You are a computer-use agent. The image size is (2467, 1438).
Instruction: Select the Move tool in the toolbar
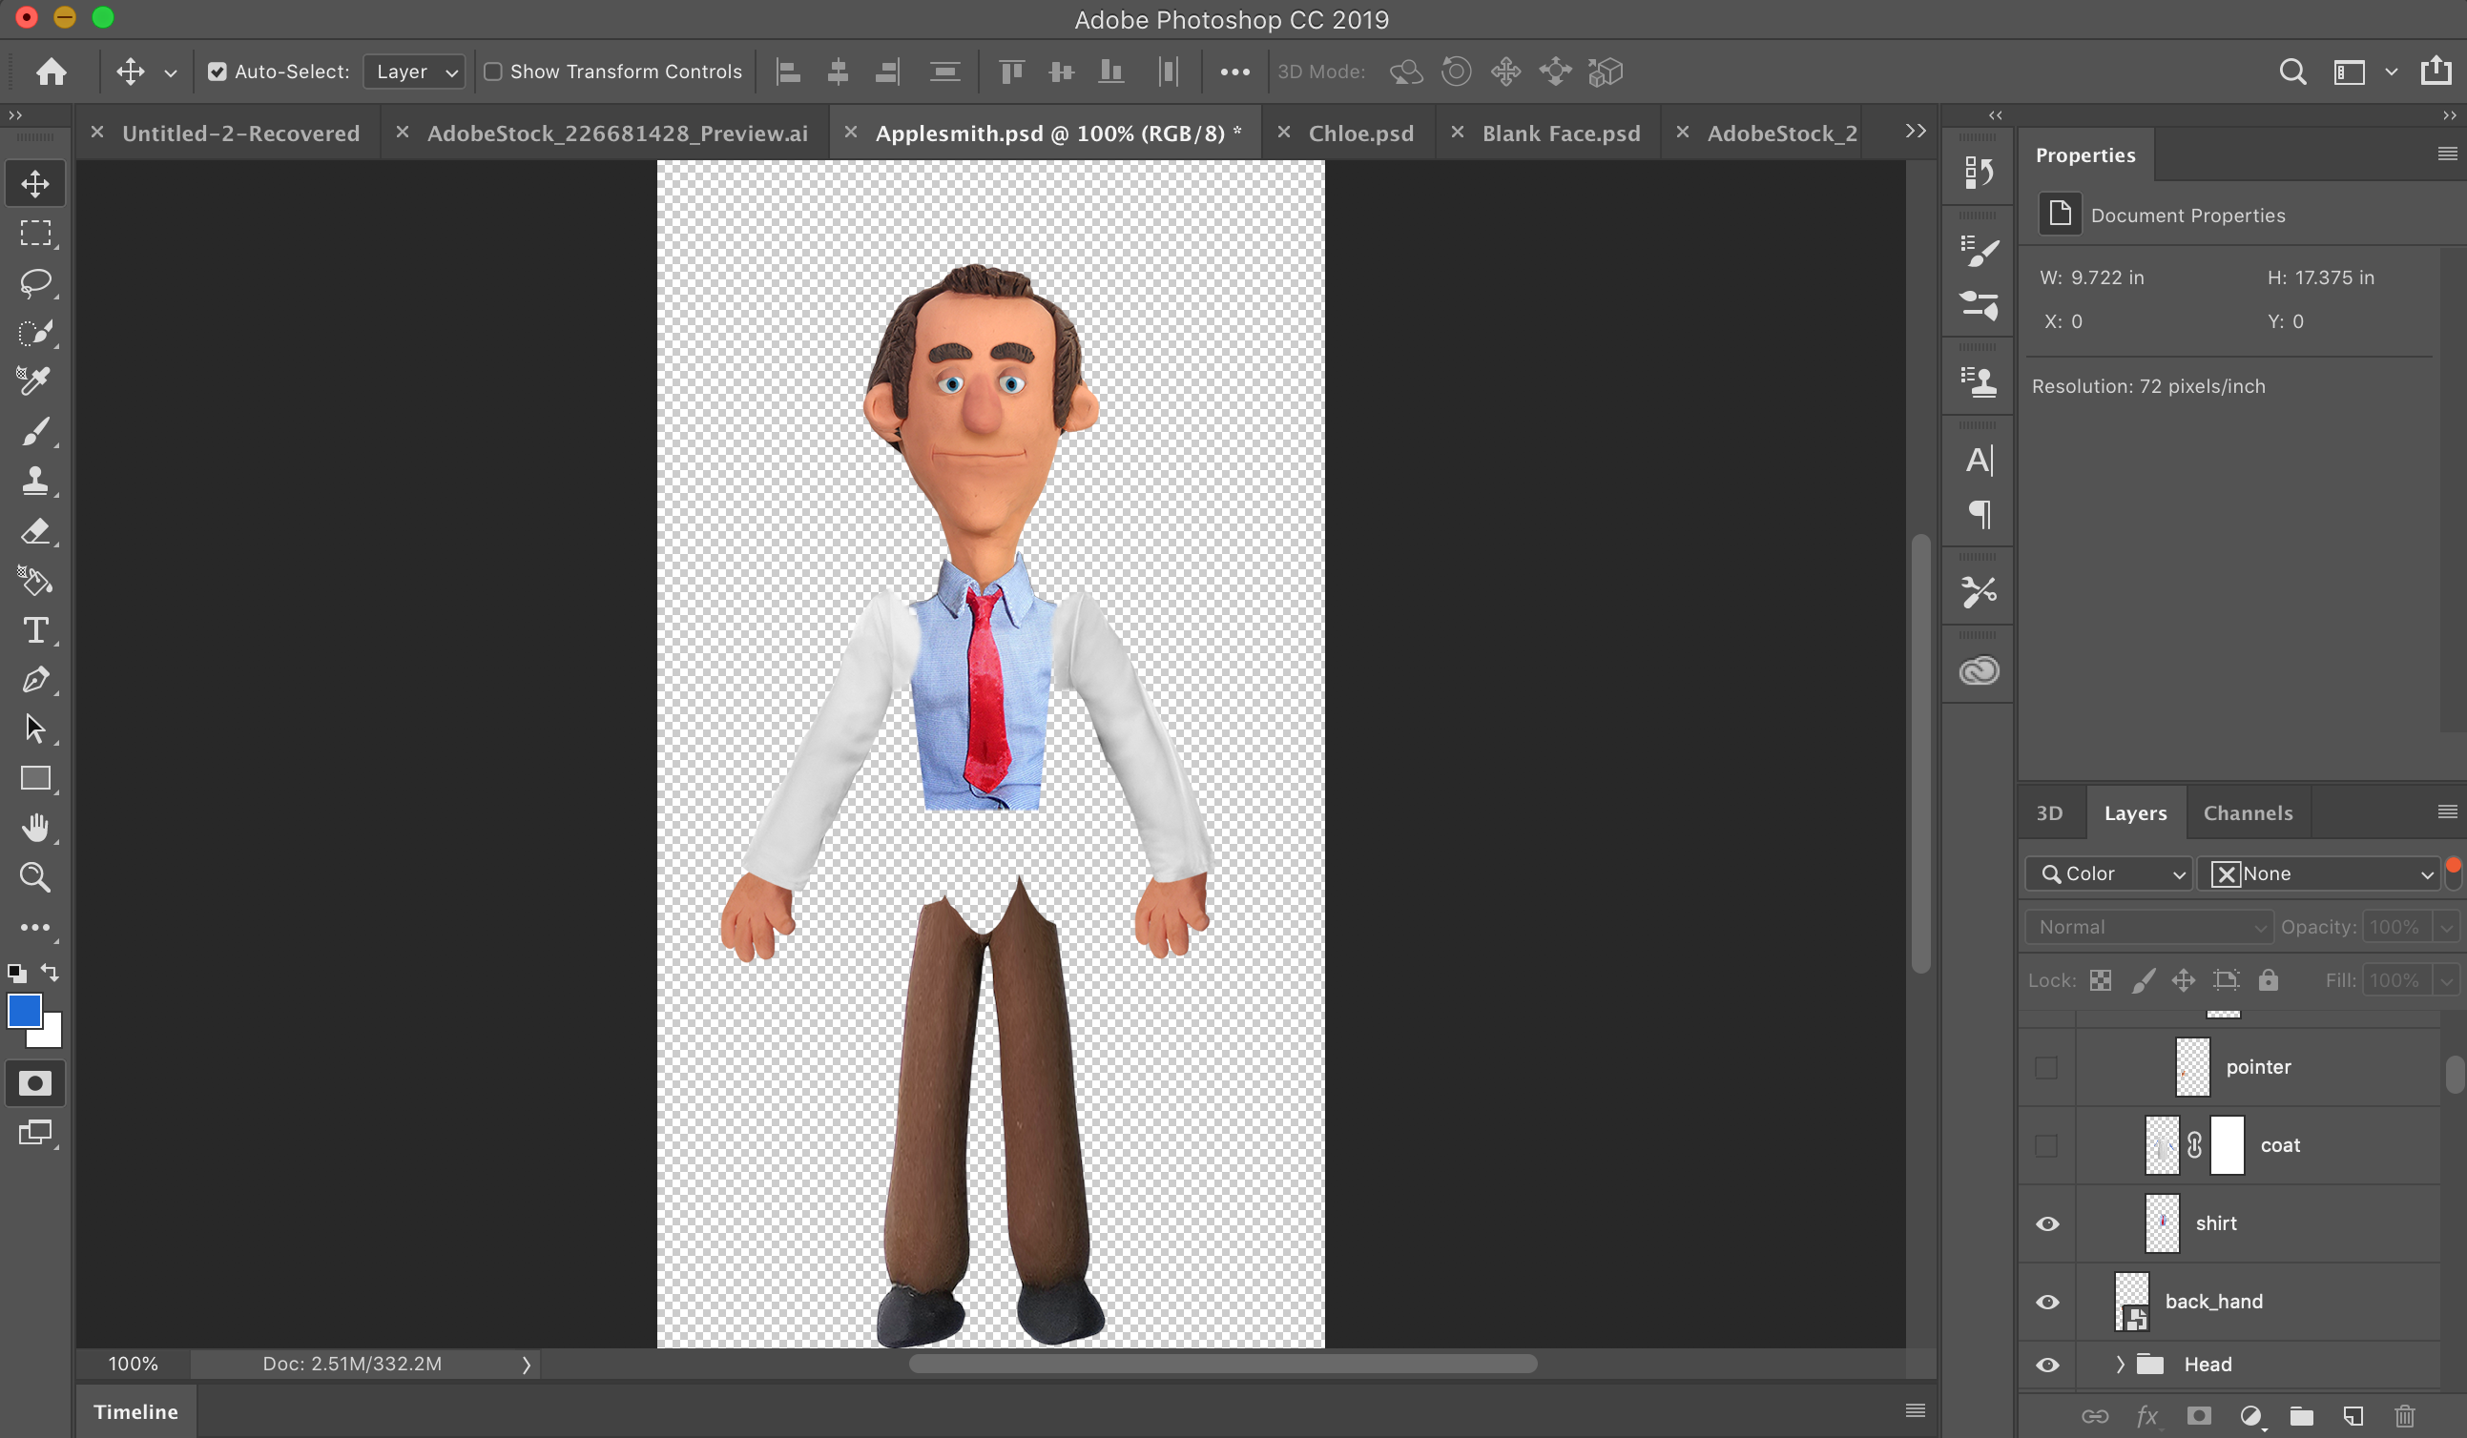click(35, 183)
